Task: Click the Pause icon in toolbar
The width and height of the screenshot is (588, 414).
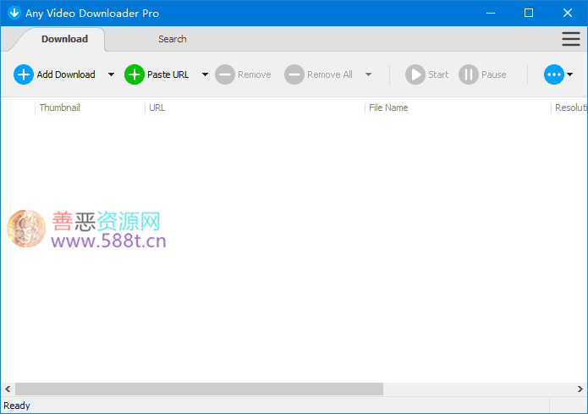Action: (469, 75)
